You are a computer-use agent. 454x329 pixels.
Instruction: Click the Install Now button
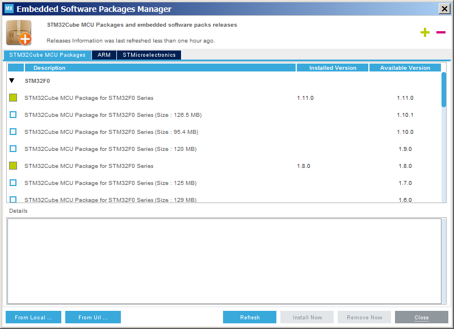pos(307,317)
